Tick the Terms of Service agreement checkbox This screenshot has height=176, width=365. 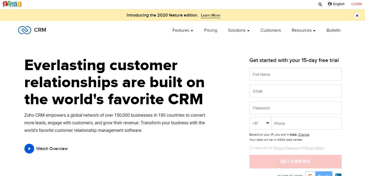click(251, 148)
